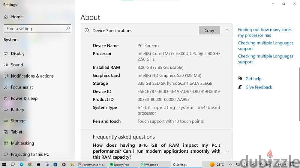Switch to Performance Mo... taskbar window
The width and height of the screenshot is (300, 168).
(x=92, y=165)
